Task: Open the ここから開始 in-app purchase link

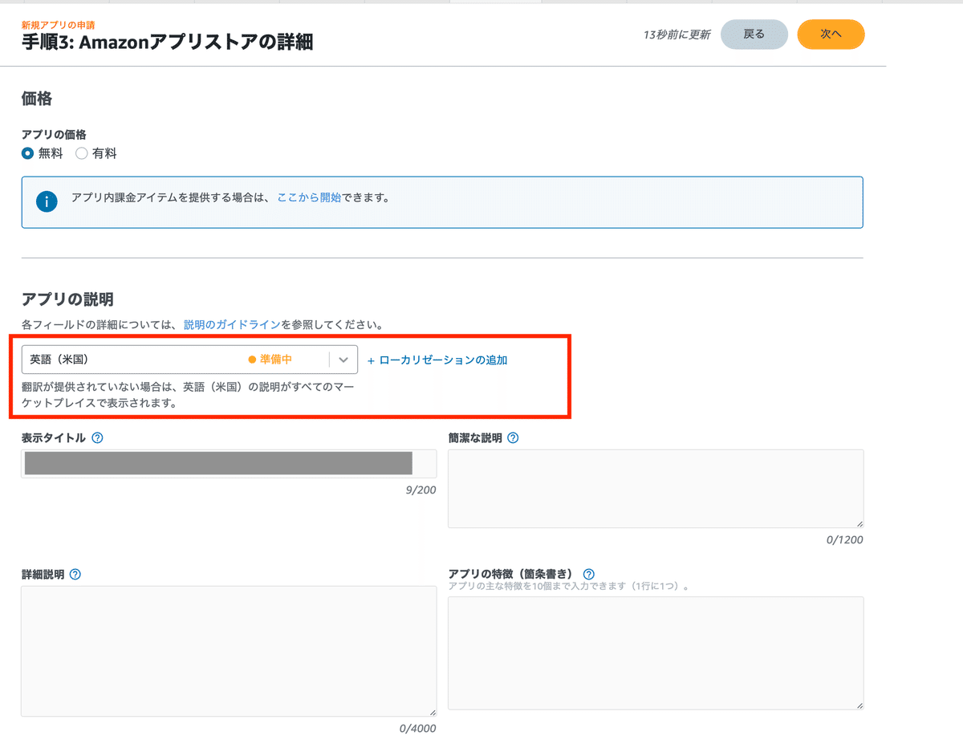Action: pyautogui.click(x=309, y=197)
